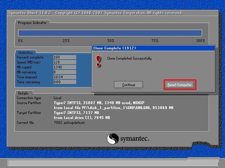
Task: Click the Statistics panel label
Action: click(x=25, y=52)
